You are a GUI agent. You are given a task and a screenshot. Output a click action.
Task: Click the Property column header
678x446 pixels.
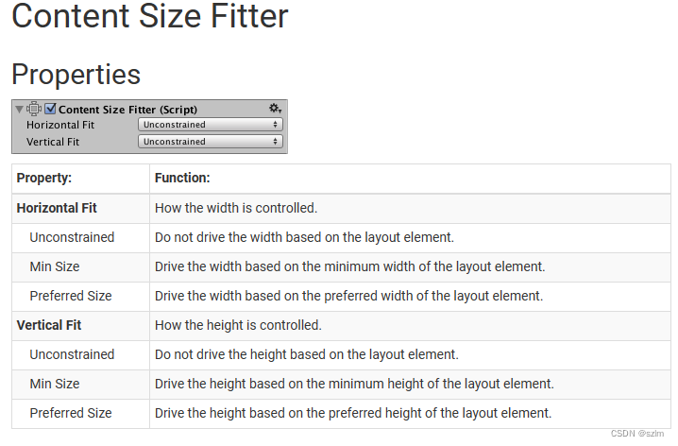tap(44, 178)
